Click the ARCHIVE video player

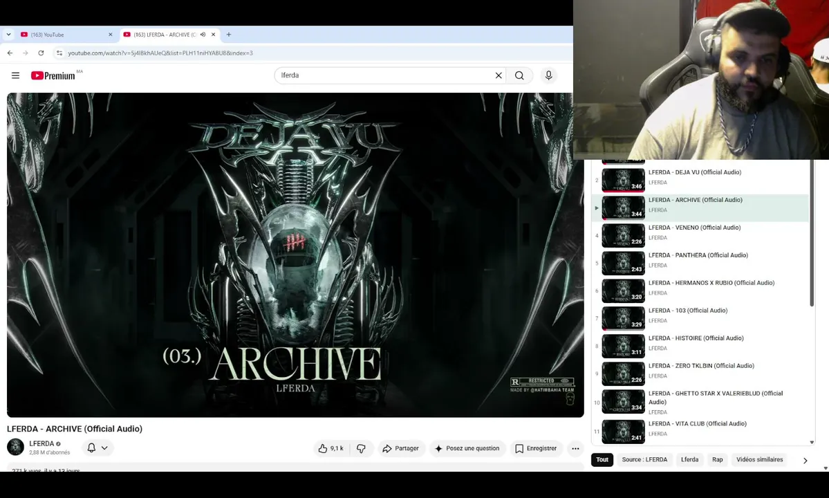click(x=295, y=255)
